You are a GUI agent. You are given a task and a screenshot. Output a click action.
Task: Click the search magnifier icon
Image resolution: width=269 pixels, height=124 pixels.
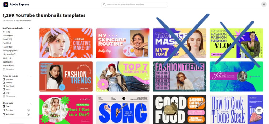(x=104, y=5)
